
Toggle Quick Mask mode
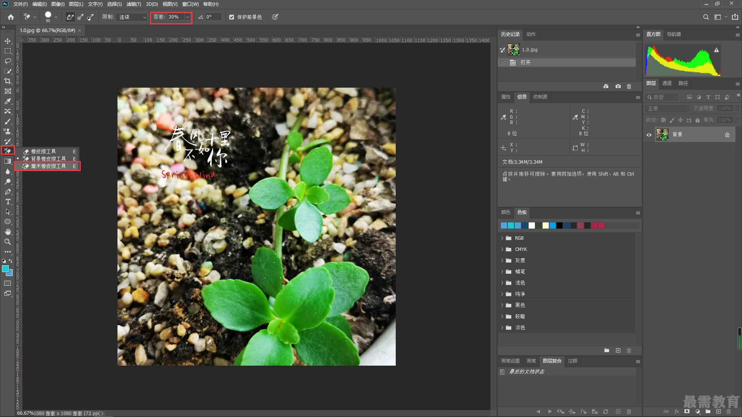[x=8, y=283]
